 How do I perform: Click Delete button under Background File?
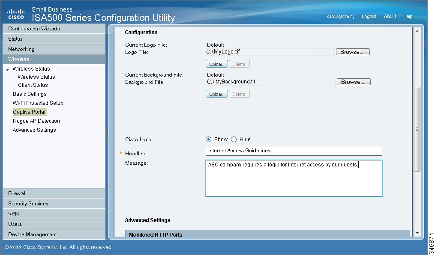point(239,94)
